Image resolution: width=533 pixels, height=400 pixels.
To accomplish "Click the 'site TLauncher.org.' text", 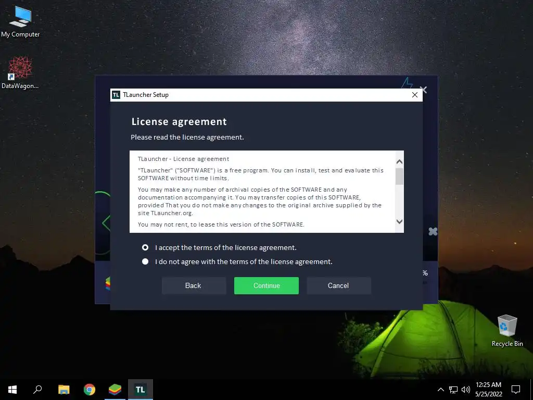I will point(165,213).
